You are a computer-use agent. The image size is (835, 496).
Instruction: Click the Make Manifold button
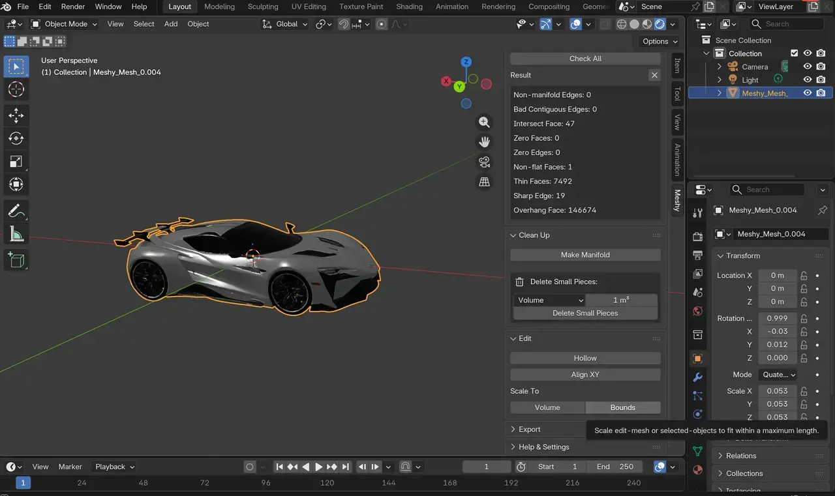[585, 255]
